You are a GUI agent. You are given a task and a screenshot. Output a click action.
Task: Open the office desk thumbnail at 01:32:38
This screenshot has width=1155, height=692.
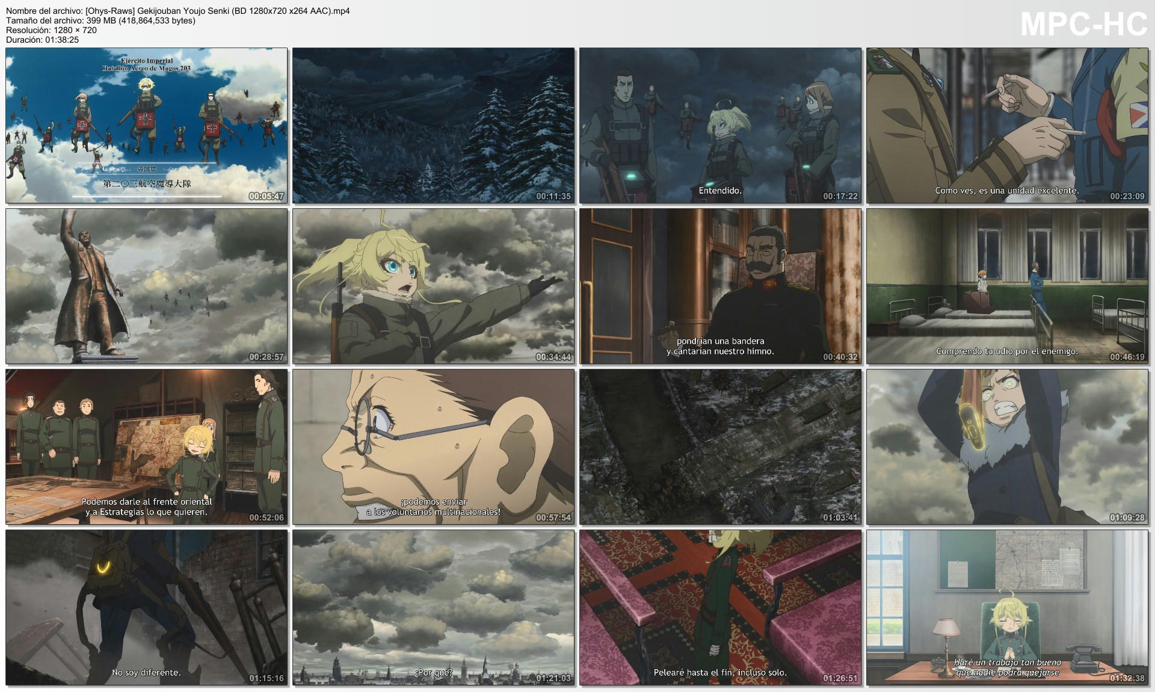[1007, 607]
